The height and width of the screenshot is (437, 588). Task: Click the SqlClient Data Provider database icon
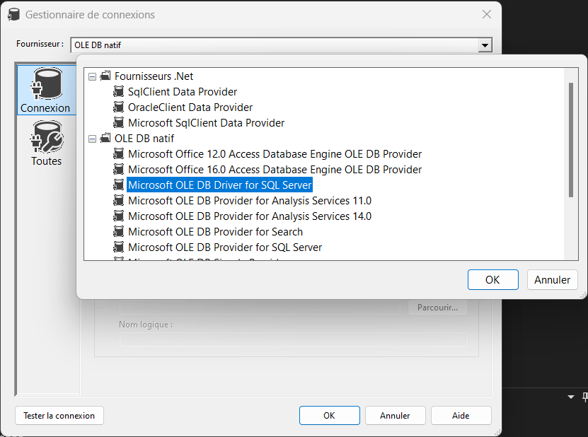118,92
